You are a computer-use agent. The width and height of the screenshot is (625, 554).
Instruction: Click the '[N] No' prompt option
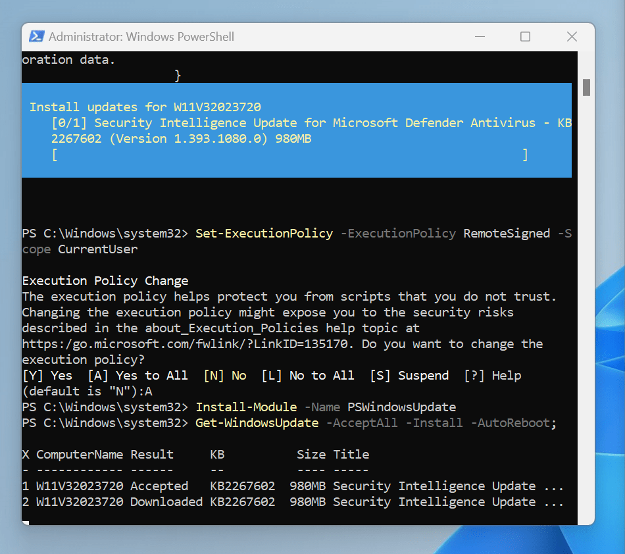click(x=225, y=376)
